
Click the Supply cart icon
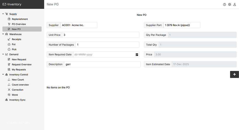[7, 14]
